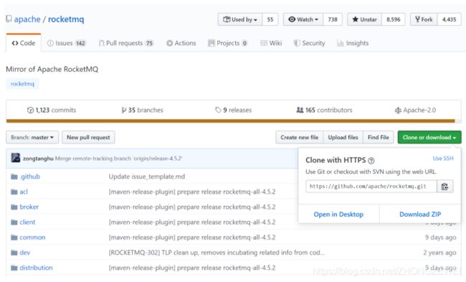This screenshot has height=282, width=466.
Task: Click the Fork button
Action: (x=424, y=19)
